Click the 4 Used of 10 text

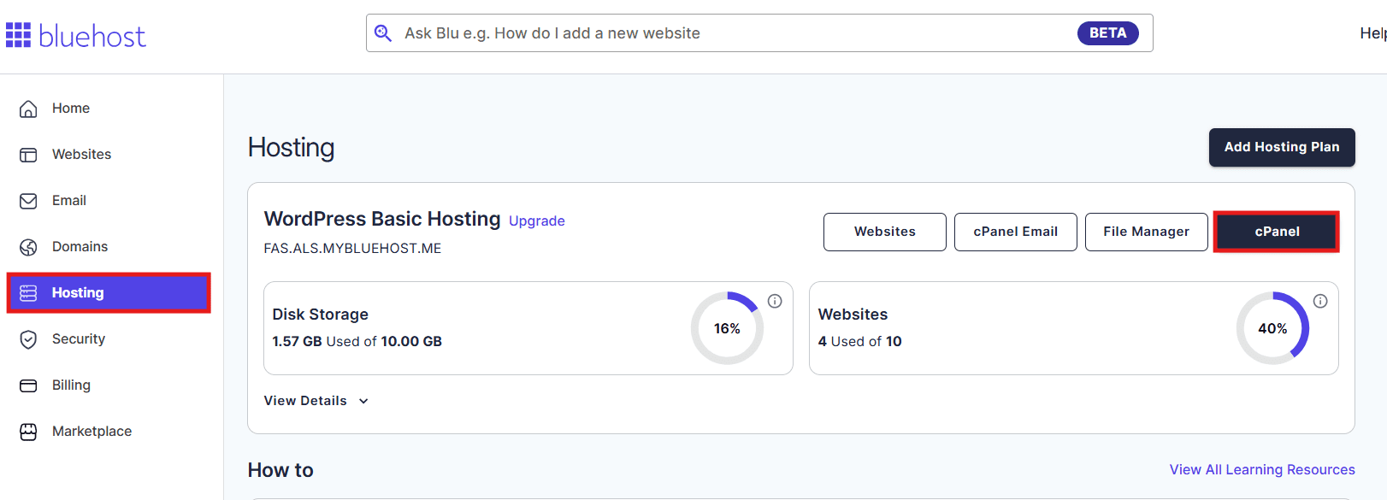point(860,341)
